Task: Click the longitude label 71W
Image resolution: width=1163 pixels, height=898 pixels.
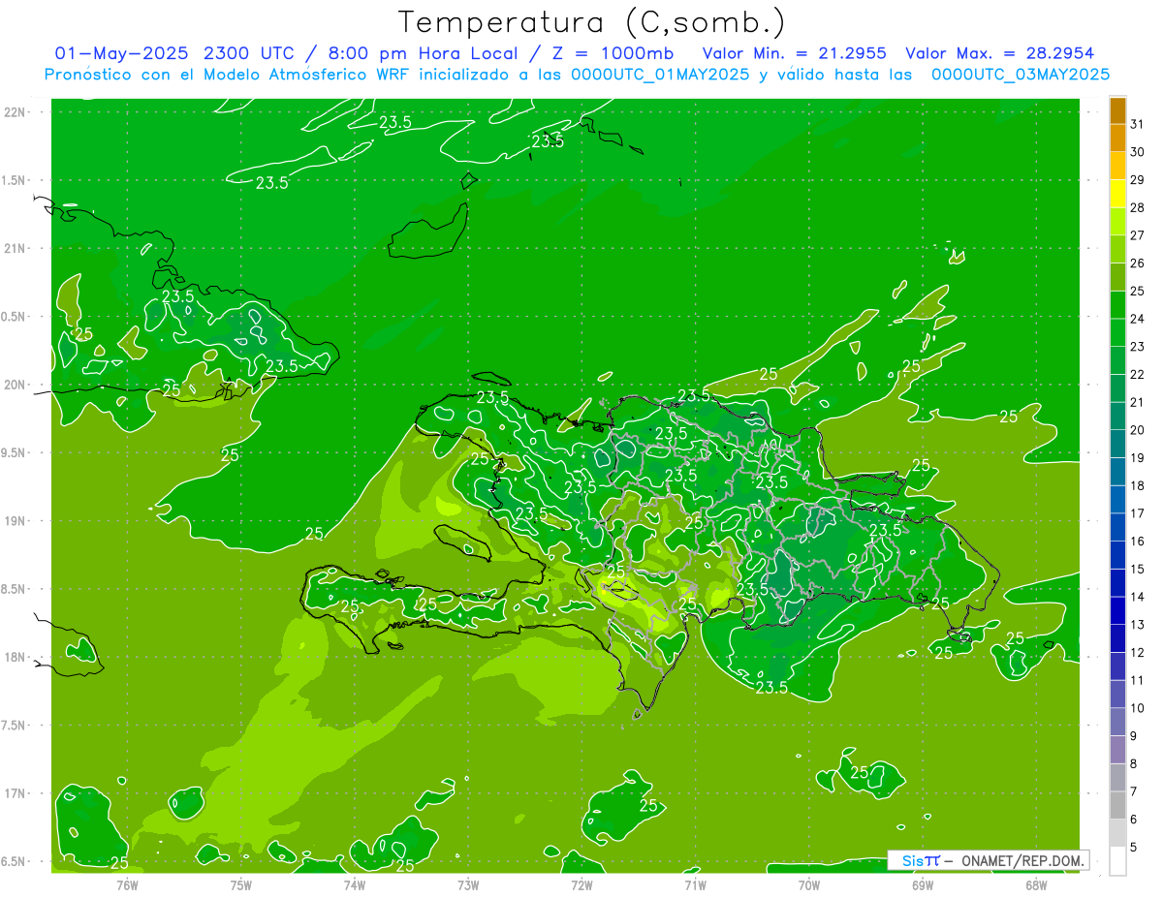Action: click(x=695, y=885)
